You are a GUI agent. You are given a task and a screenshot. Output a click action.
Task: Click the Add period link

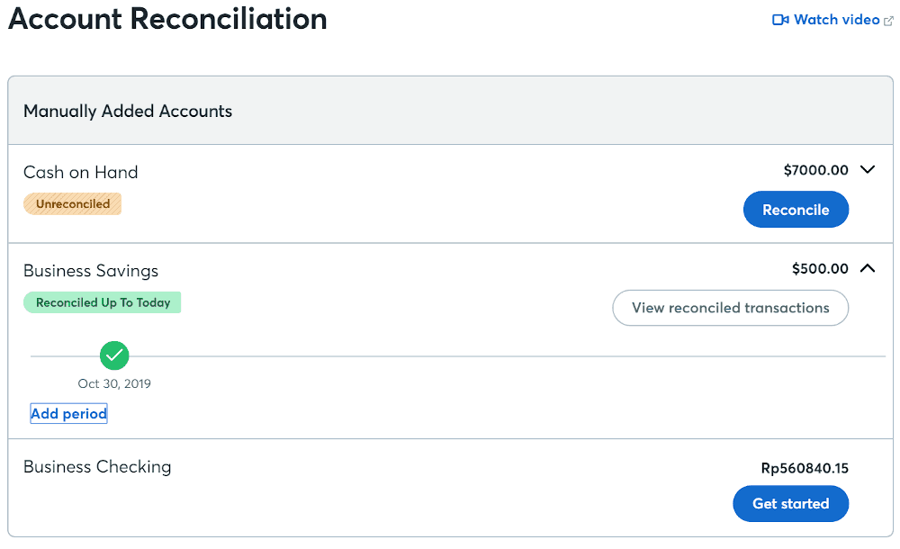69,413
